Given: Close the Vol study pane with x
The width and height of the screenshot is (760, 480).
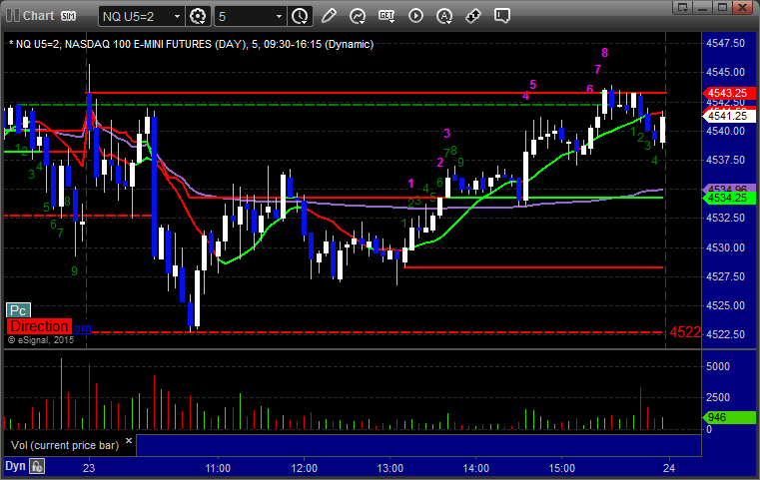Looking at the screenshot, I should 129,441.
